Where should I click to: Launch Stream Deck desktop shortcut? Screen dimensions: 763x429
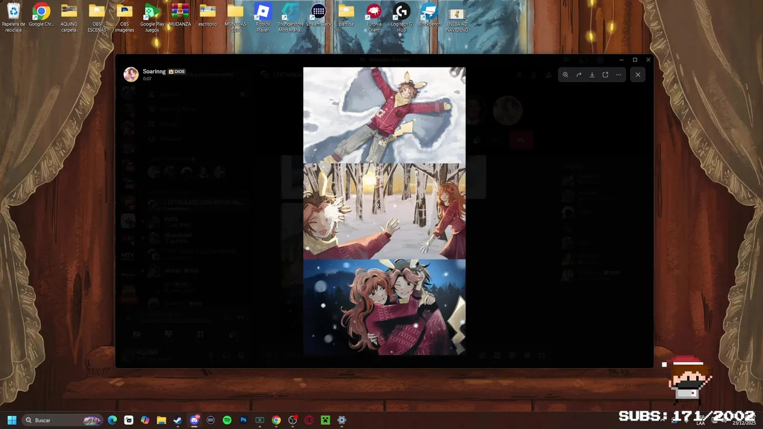coord(318,16)
